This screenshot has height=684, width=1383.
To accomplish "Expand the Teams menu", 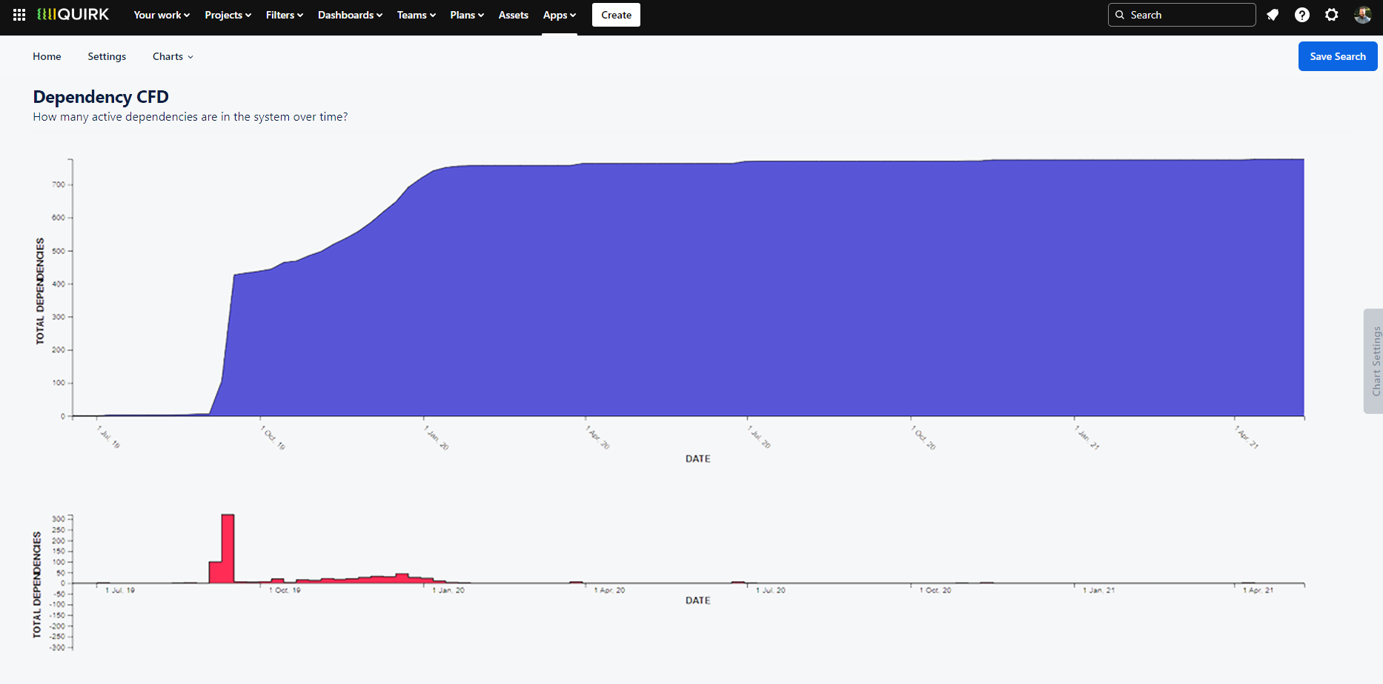I will click(x=416, y=15).
